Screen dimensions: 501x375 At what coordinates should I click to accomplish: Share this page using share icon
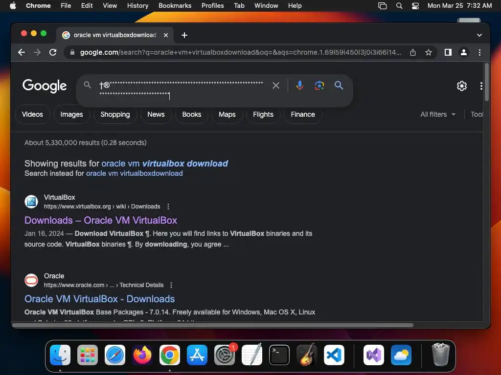[413, 52]
